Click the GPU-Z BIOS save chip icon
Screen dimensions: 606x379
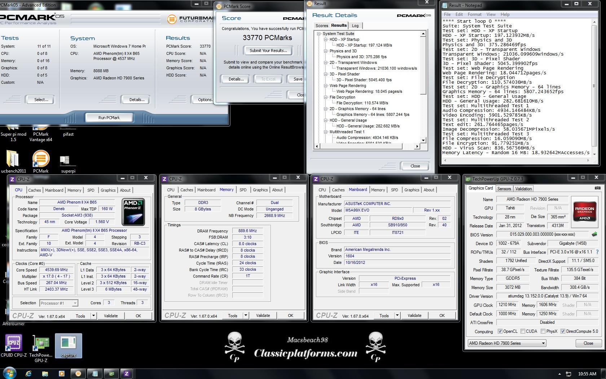pos(594,235)
